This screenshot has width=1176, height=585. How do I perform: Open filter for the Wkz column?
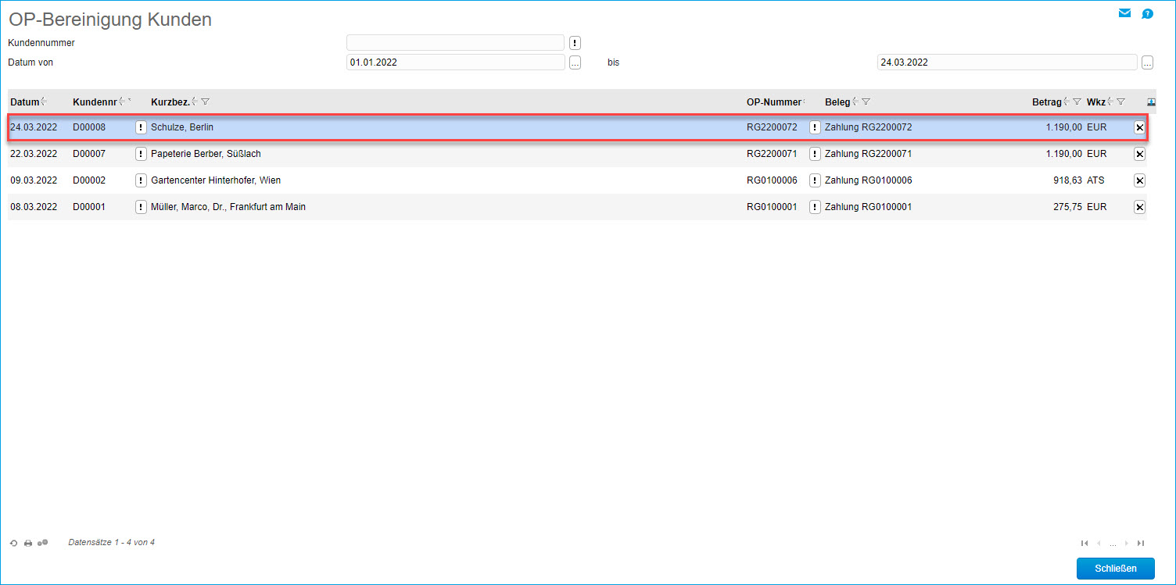[1120, 102]
